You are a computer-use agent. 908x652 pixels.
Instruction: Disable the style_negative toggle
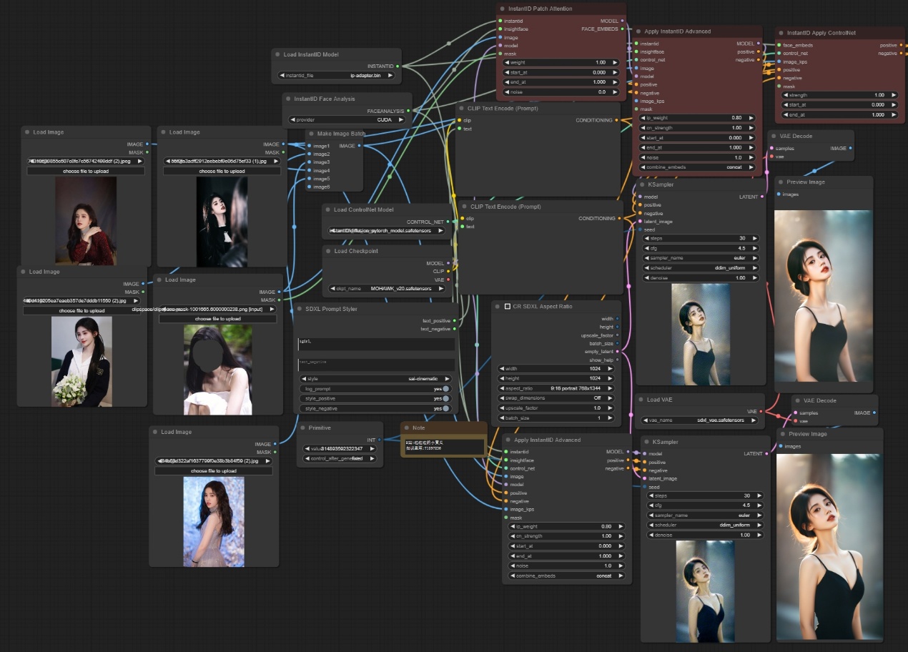[x=446, y=409]
